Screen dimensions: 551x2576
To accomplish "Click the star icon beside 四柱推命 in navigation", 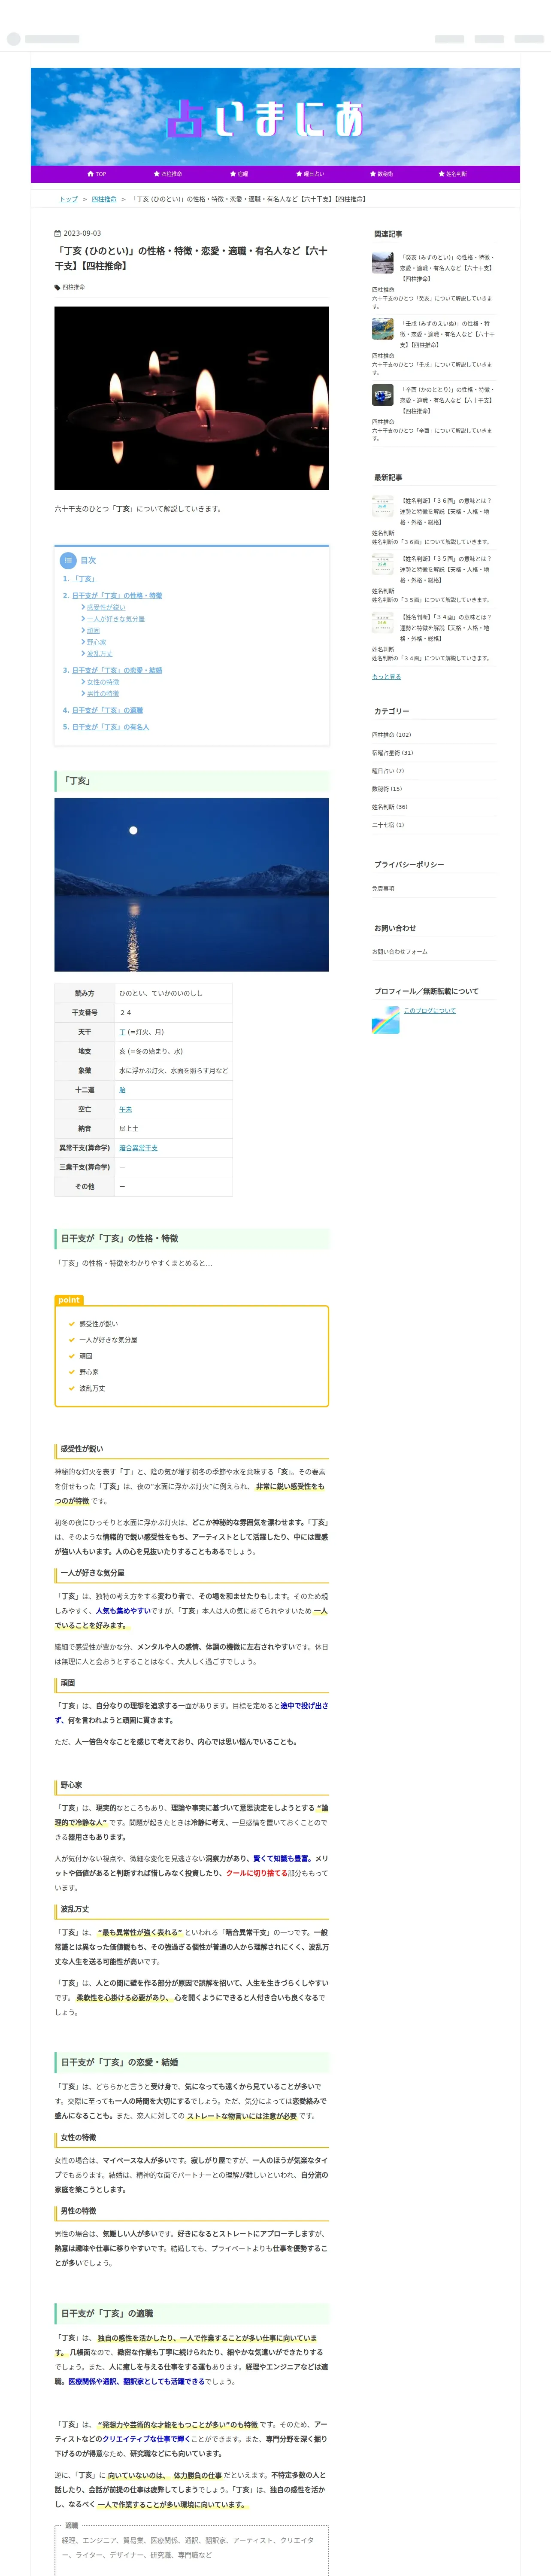I will point(157,174).
